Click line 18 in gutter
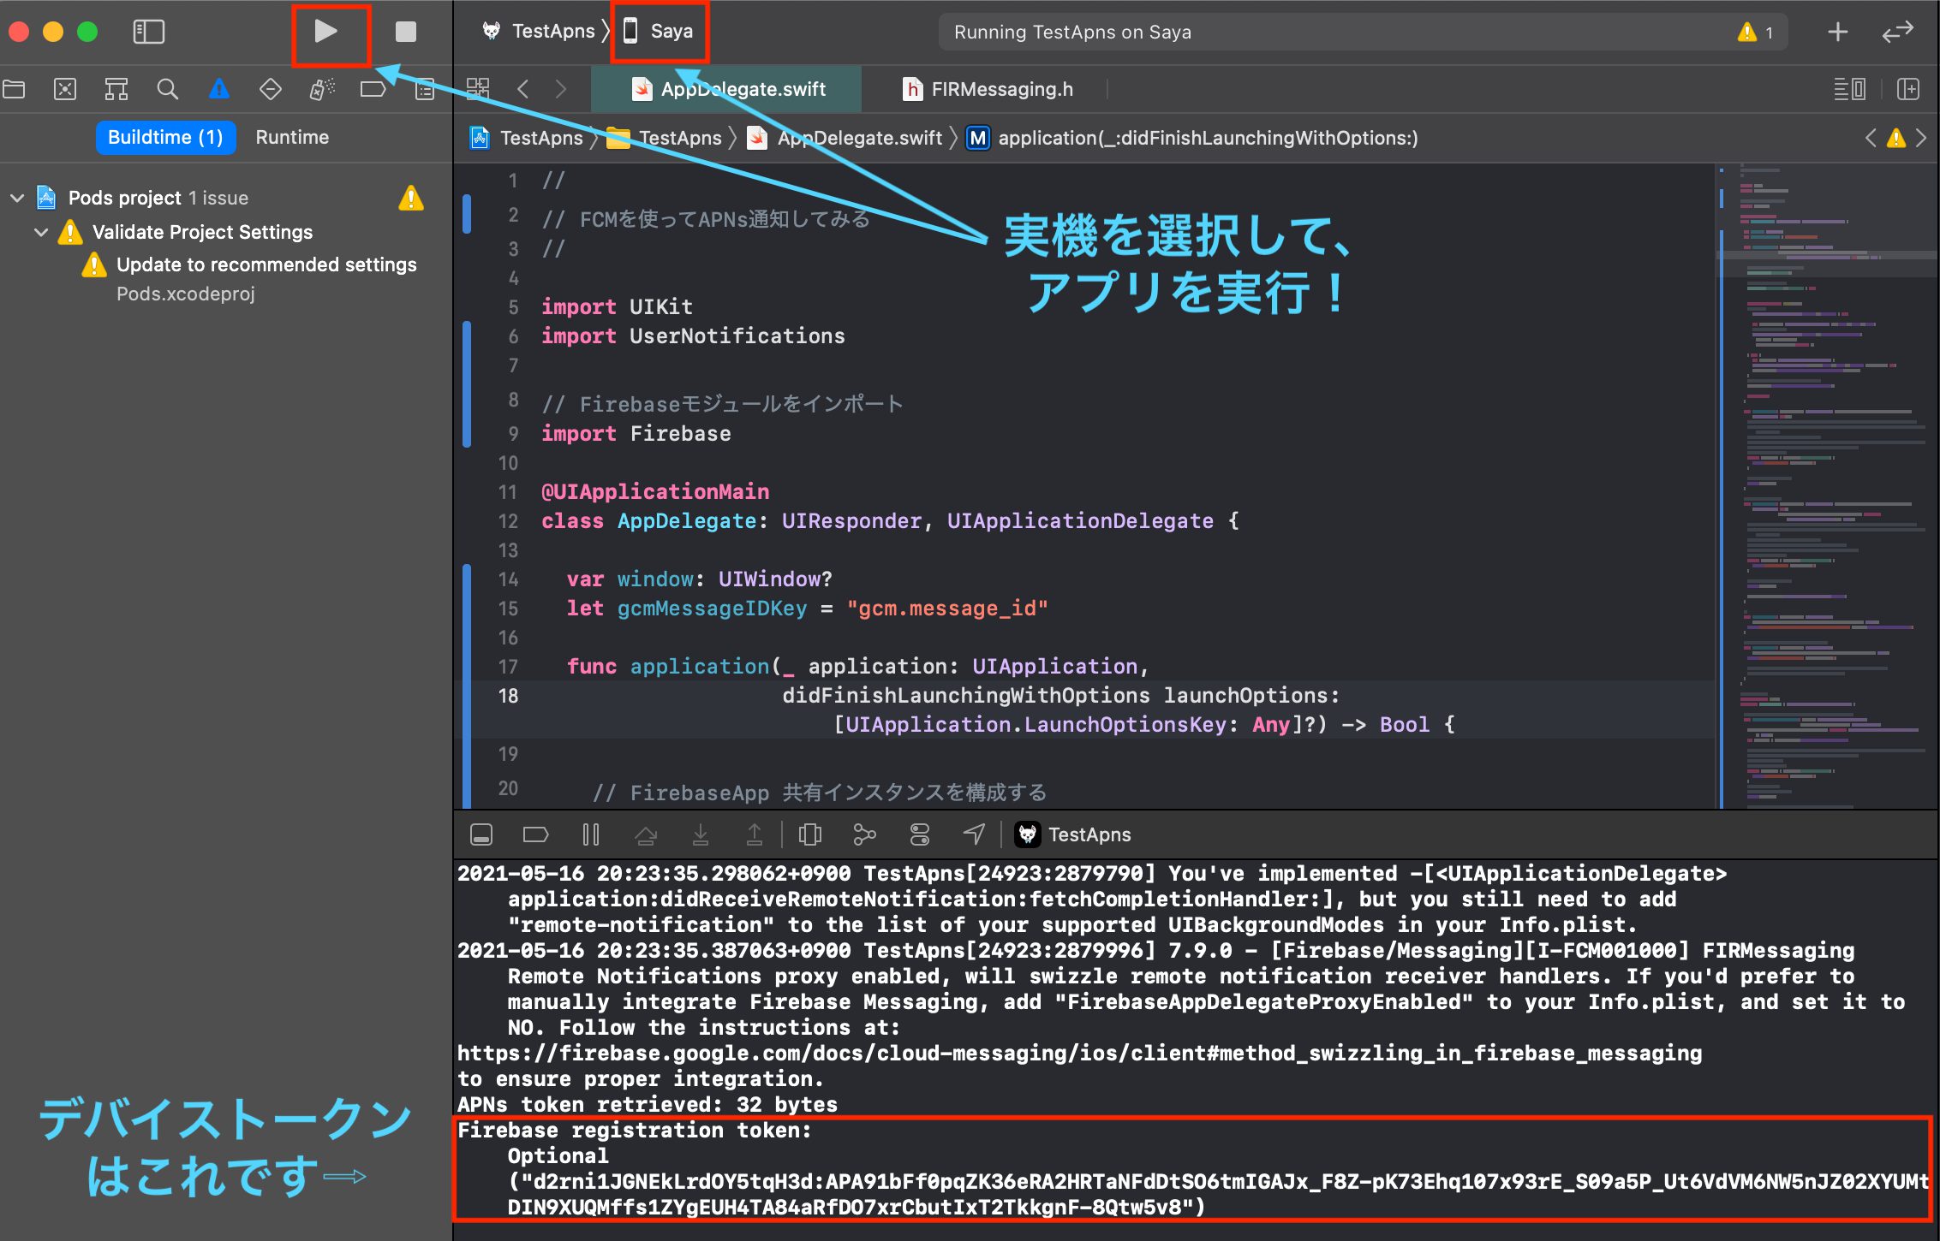 (508, 696)
